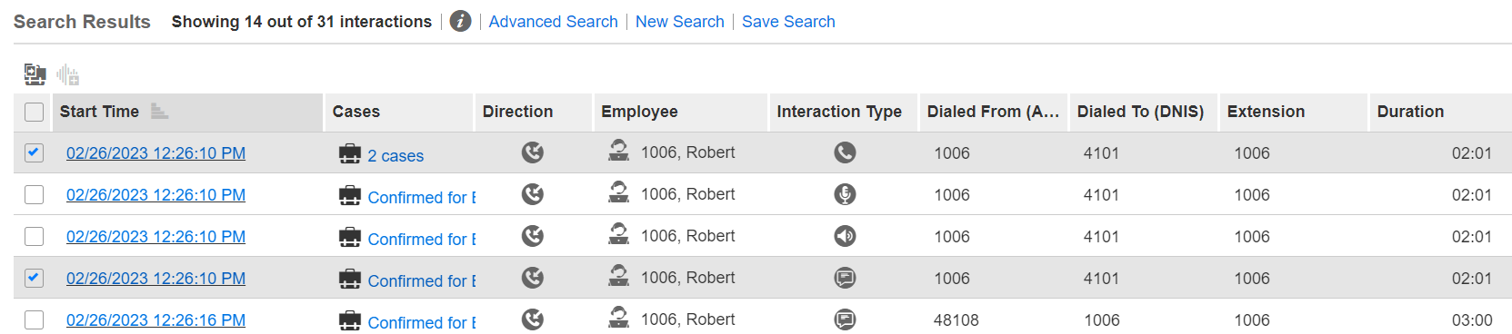
Task: Click the 03:00 duration value
Action: tap(1472, 320)
